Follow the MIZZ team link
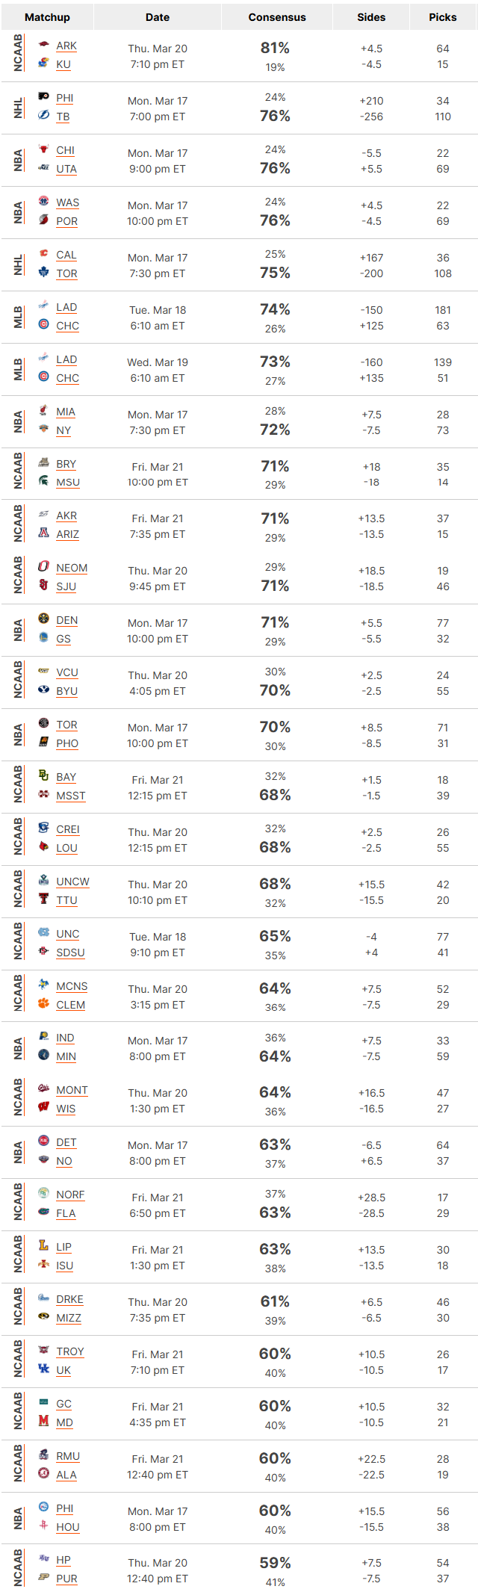The image size is (478, 1595). (x=69, y=1318)
